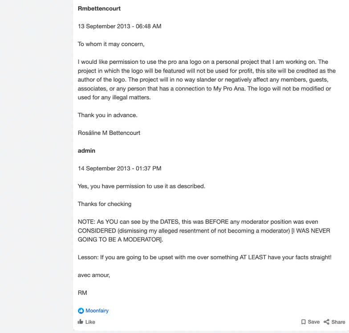Select the bold admin username heading
The height and width of the screenshot is (333, 349).
pyautogui.click(x=86, y=151)
